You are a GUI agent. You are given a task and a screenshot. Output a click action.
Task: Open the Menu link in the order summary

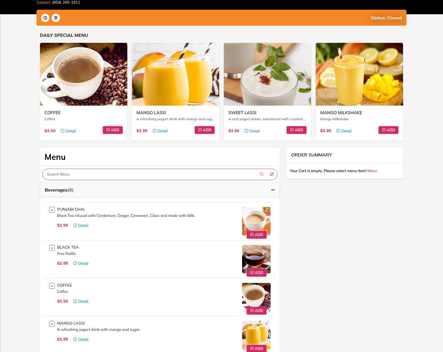click(372, 171)
